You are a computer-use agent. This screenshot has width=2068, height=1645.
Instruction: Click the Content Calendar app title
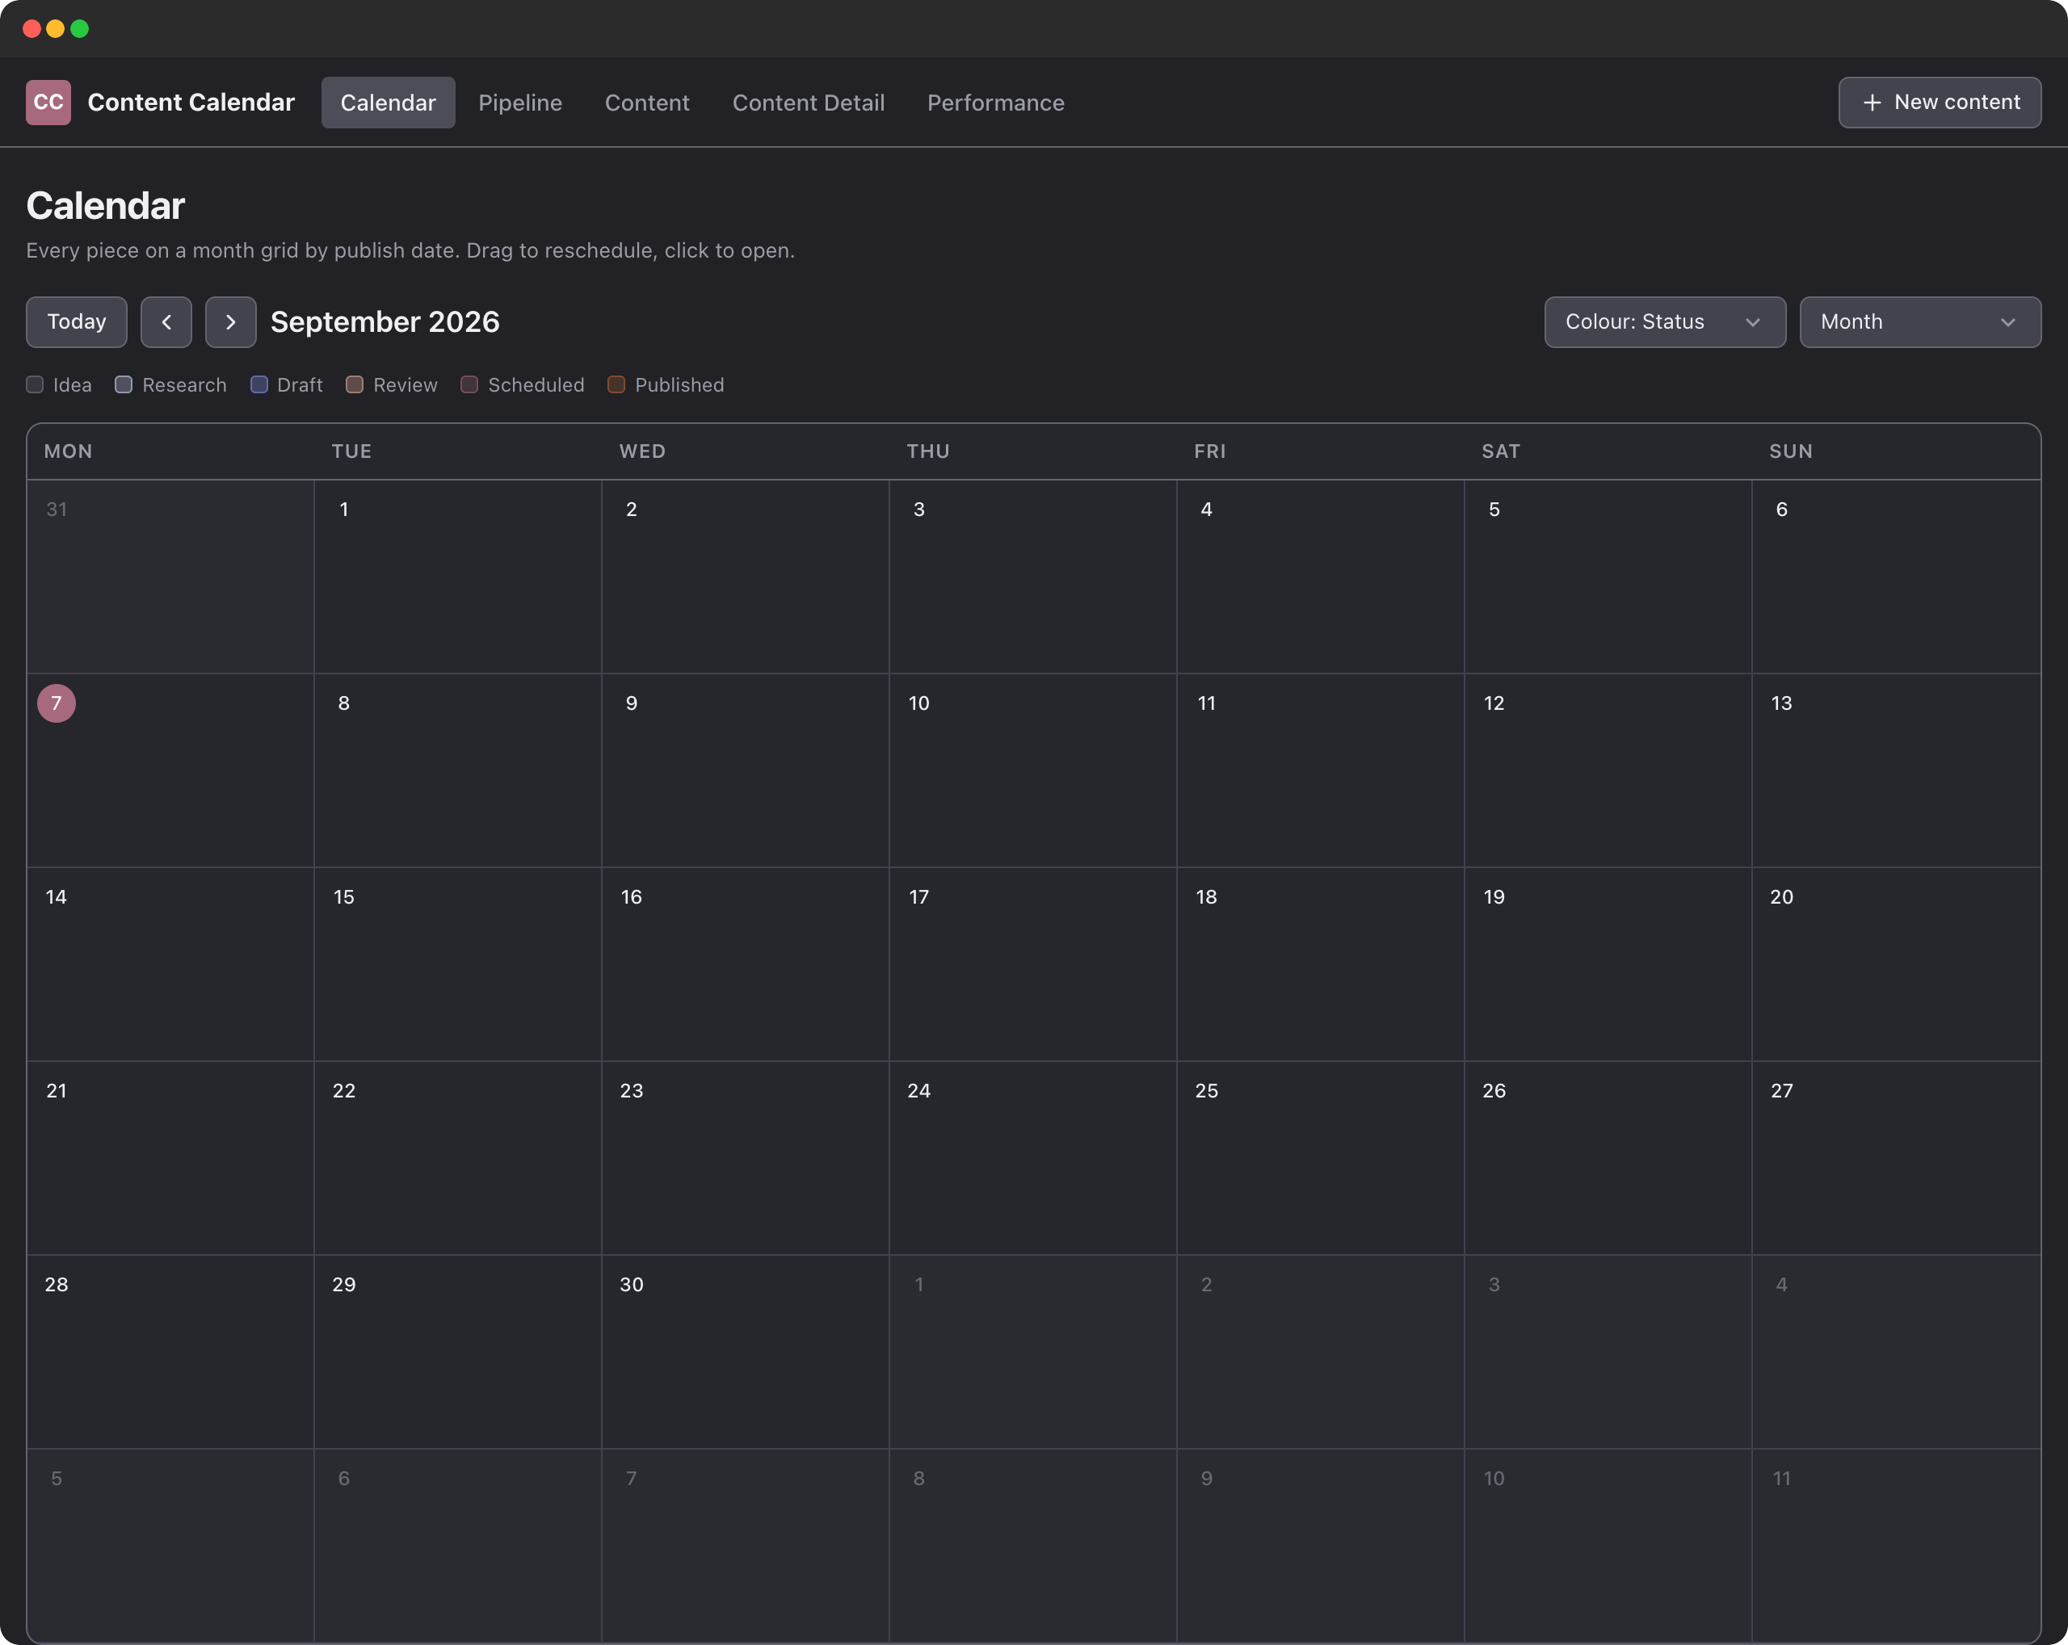pyautogui.click(x=191, y=103)
